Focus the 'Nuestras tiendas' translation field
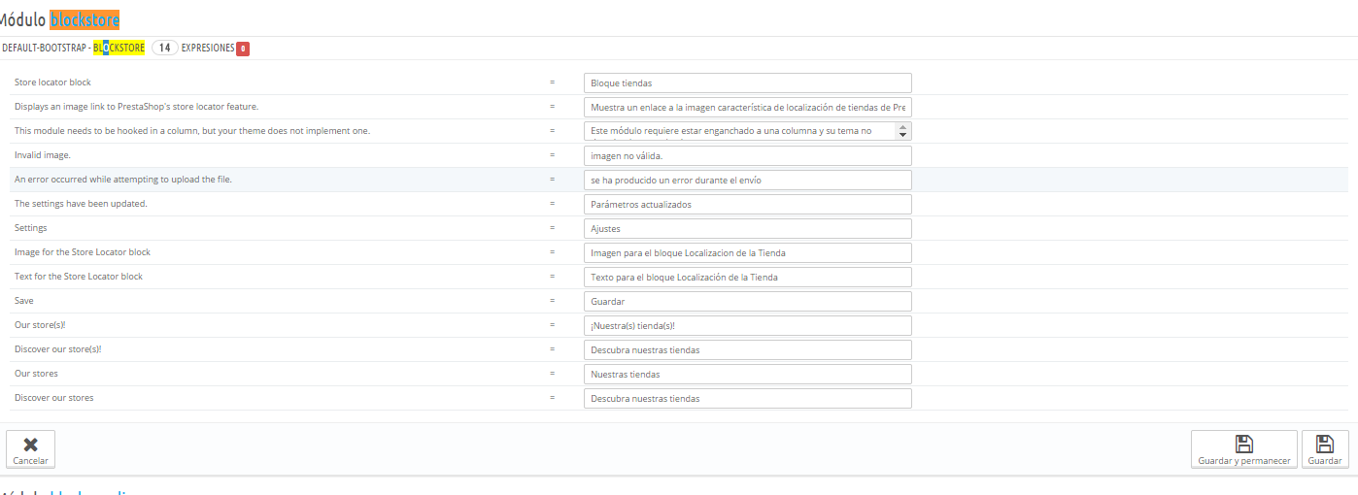The image size is (1358, 495). tap(747, 374)
